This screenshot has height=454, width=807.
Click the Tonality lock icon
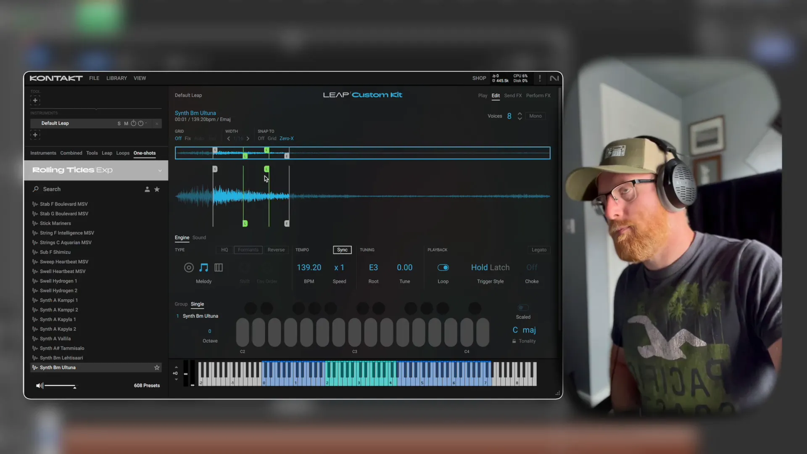click(x=514, y=341)
